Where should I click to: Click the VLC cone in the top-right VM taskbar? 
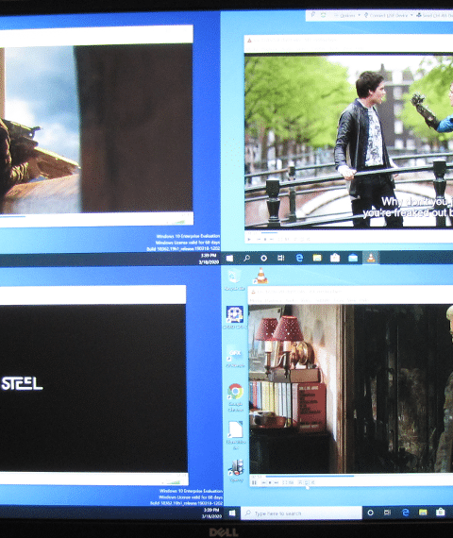(371, 258)
